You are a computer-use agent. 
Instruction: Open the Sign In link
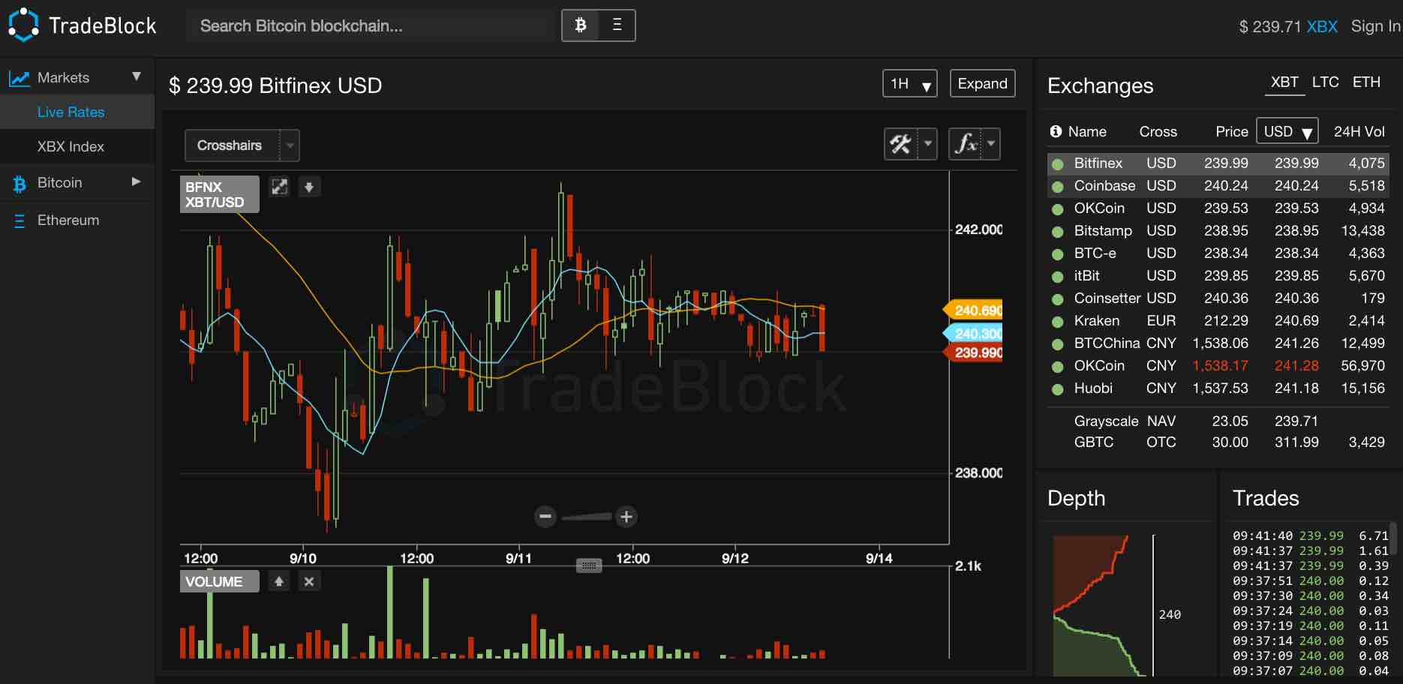[x=1375, y=26]
